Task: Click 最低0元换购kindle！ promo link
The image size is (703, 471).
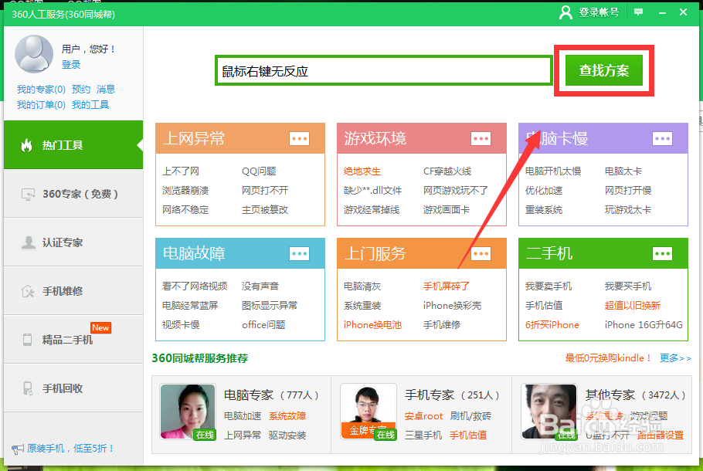Action: pyautogui.click(x=608, y=358)
